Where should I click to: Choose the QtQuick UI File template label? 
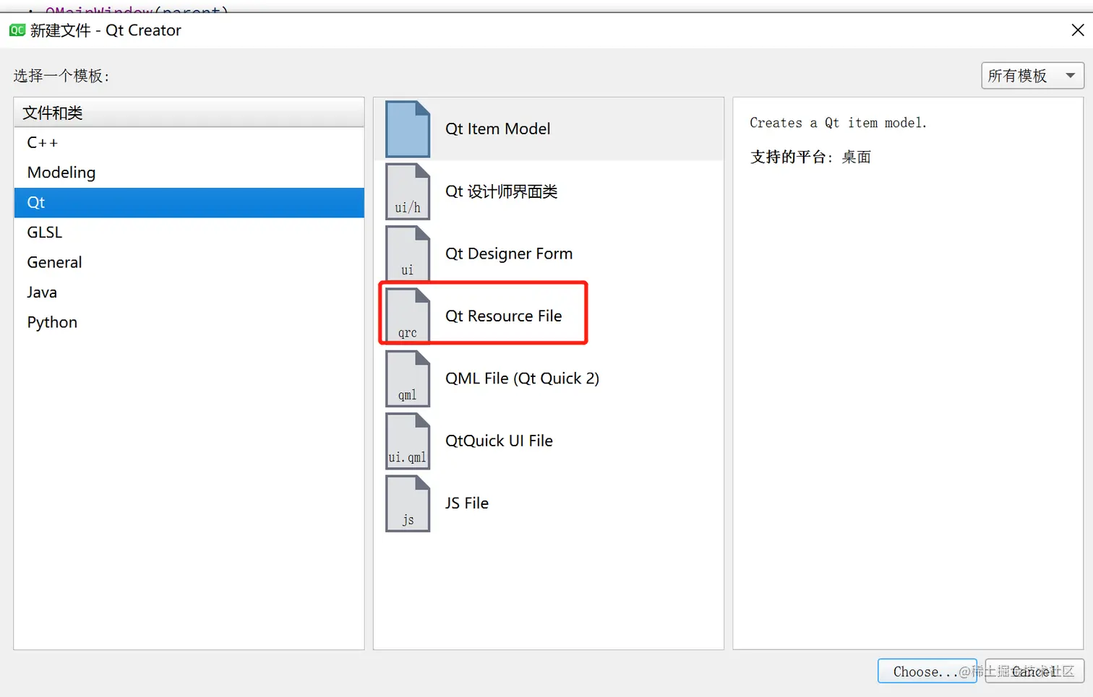[499, 441]
